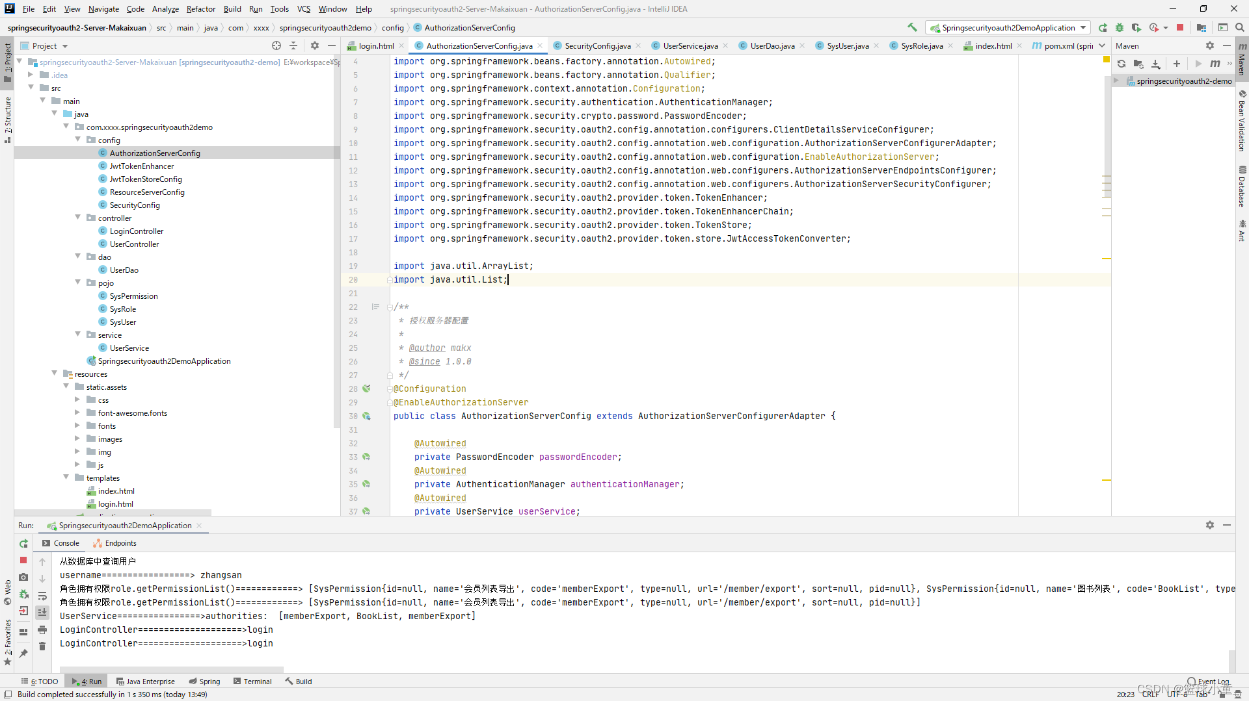Open Spring tool window
Screen dimensions: 1249x701
click(204, 682)
